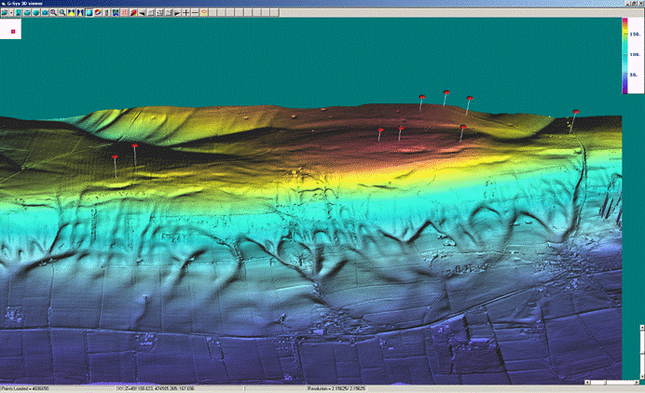This screenshot has width=645, height=393.
Task: Click the pink square marker in top-left panel
Action: click(x=13, y=31)
